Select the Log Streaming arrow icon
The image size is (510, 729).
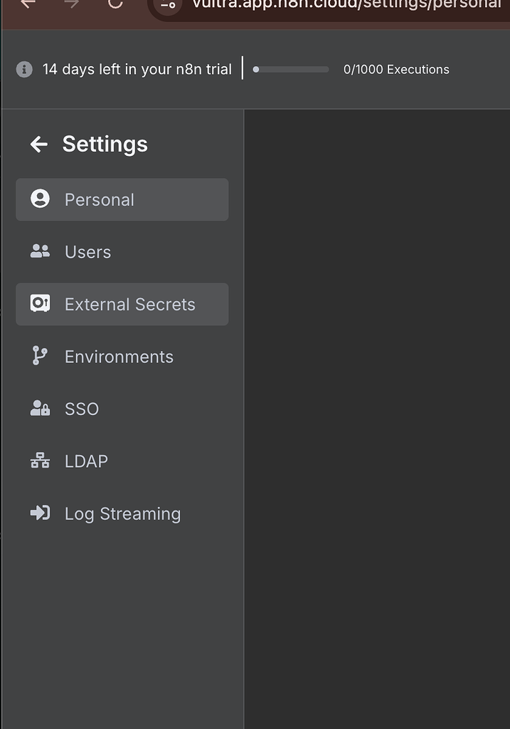click(x=41, y=513)
